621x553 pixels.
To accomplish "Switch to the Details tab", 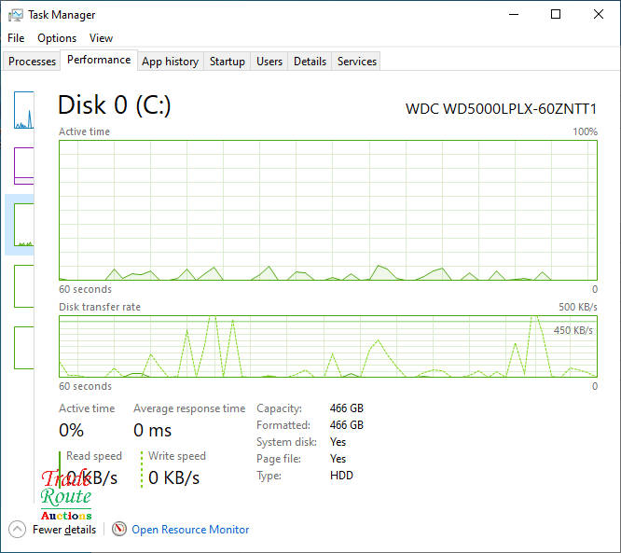I will (310, 62).
